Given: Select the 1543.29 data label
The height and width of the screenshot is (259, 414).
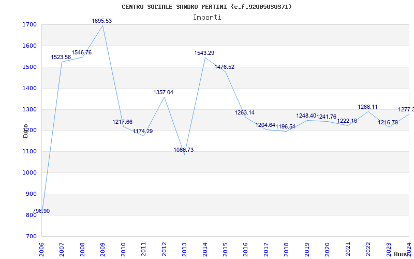Looking at the screenshot, I should click(x=204, y=53).
